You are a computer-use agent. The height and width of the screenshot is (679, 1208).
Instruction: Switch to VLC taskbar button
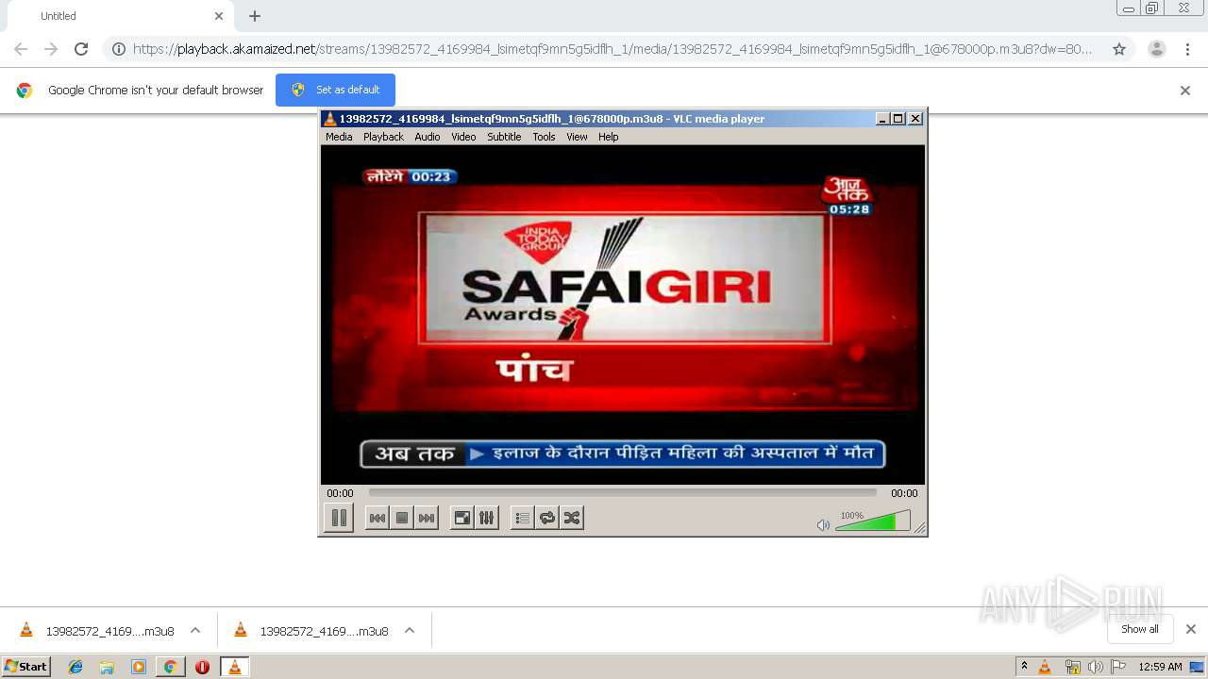tap(234, 667)
